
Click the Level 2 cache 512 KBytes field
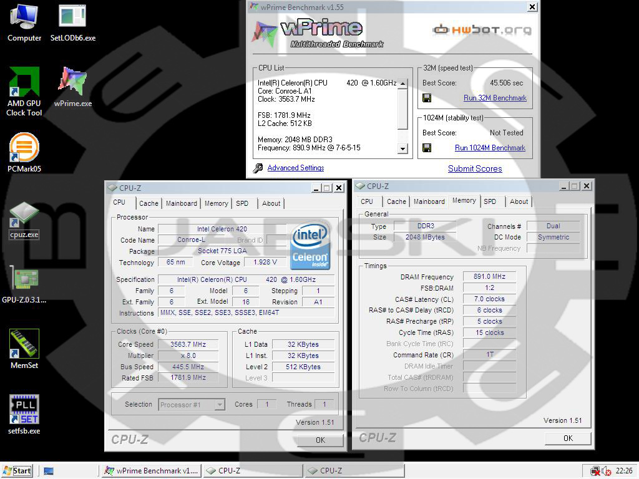[x=303, y=367]
